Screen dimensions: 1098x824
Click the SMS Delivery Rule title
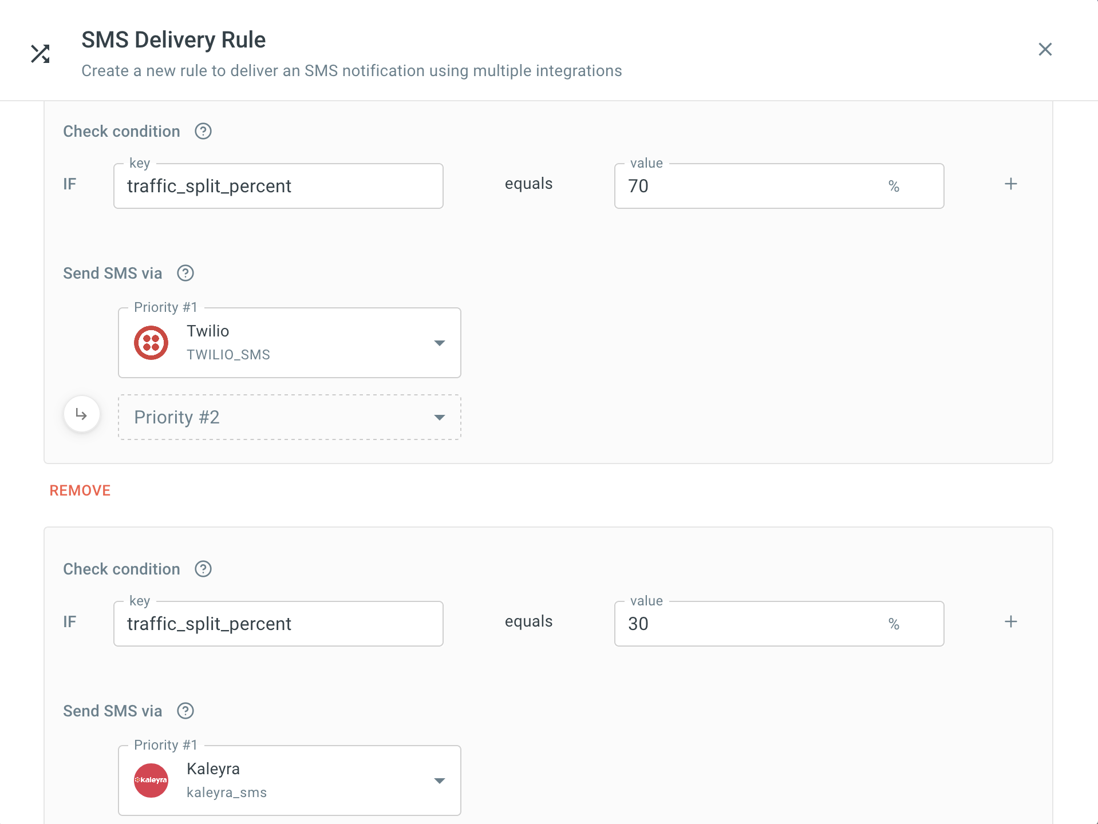[x=173, y=40]
